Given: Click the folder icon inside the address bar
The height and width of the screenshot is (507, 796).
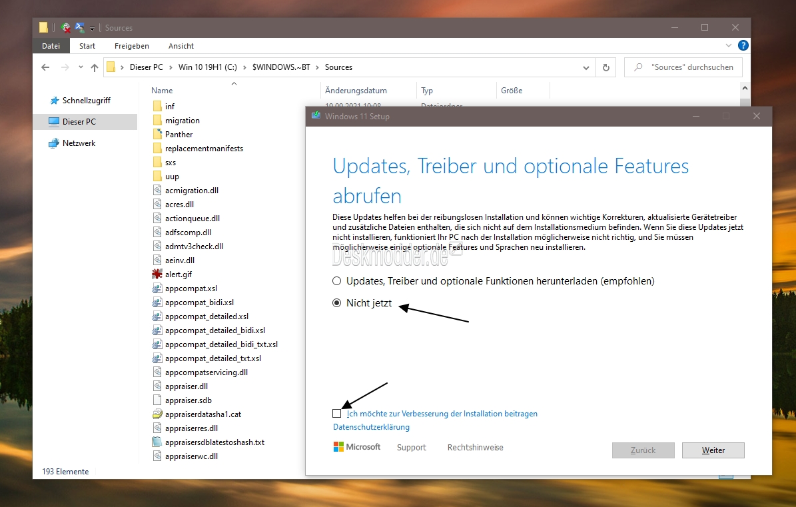Looking at the screenshot, I should coord(111,67).
